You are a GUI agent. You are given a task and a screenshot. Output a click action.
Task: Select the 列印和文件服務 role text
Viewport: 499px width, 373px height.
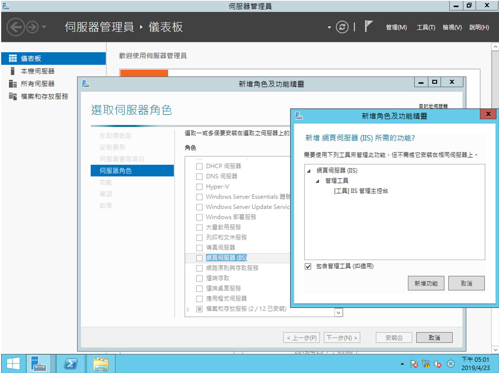226,237
